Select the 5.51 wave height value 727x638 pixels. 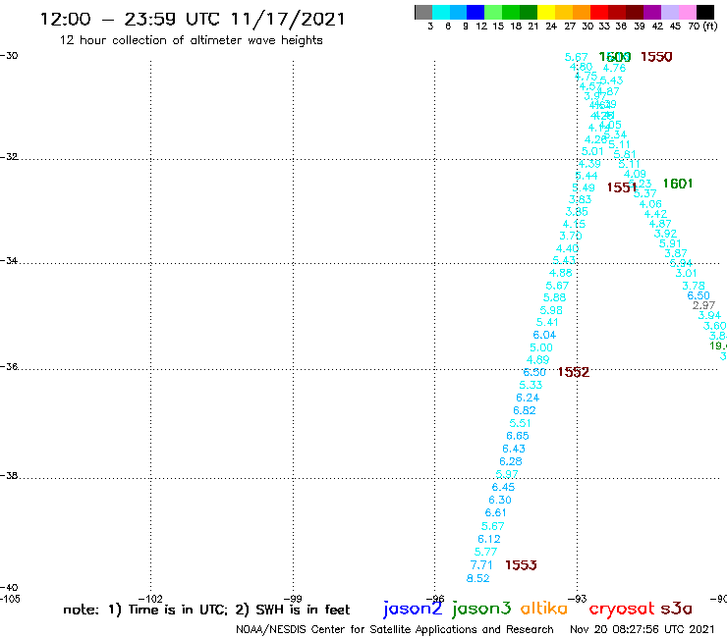[520, 423]
